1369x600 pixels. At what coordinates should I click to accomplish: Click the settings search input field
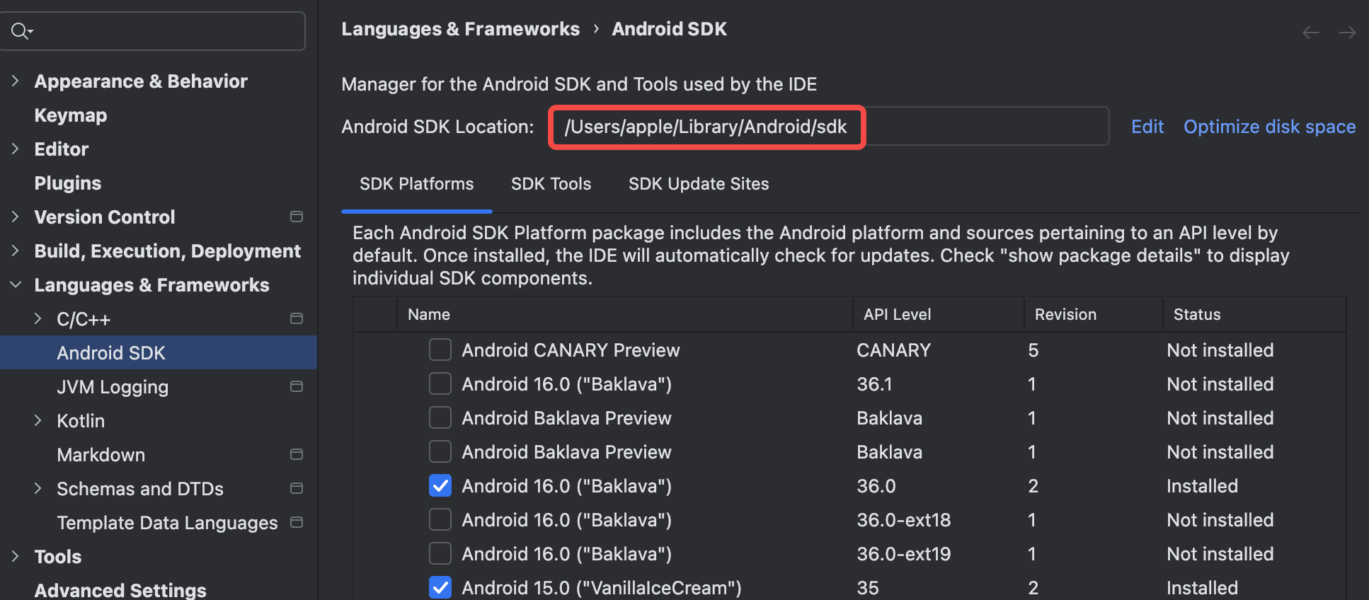[152, 31]
